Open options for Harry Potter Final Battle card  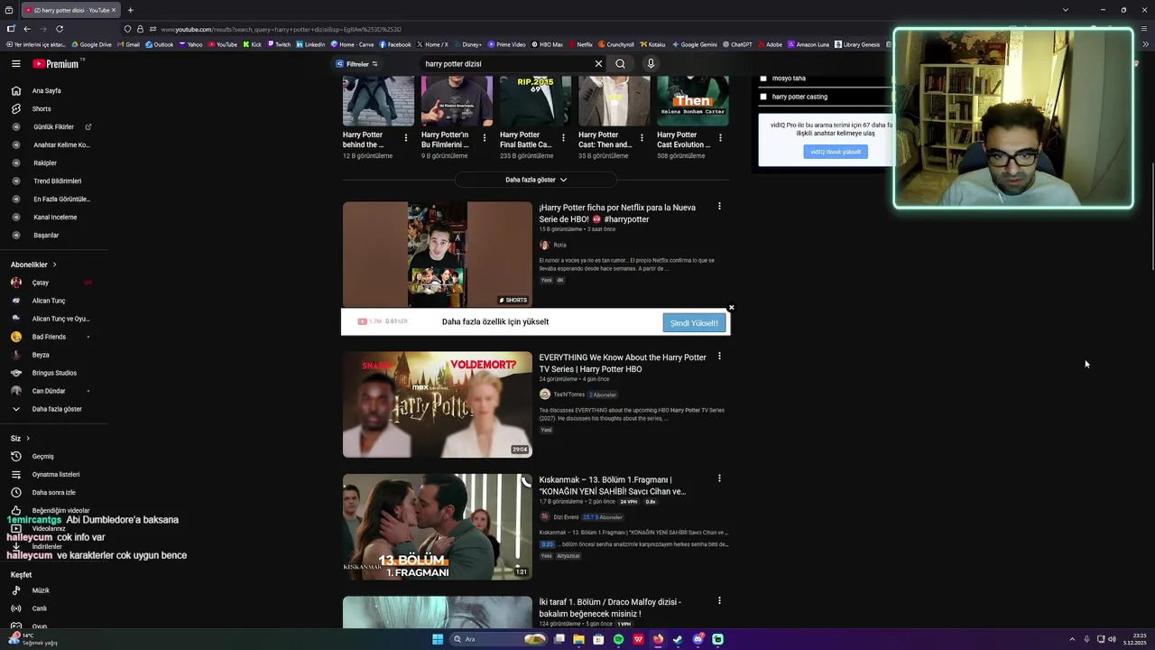[563, 138]
